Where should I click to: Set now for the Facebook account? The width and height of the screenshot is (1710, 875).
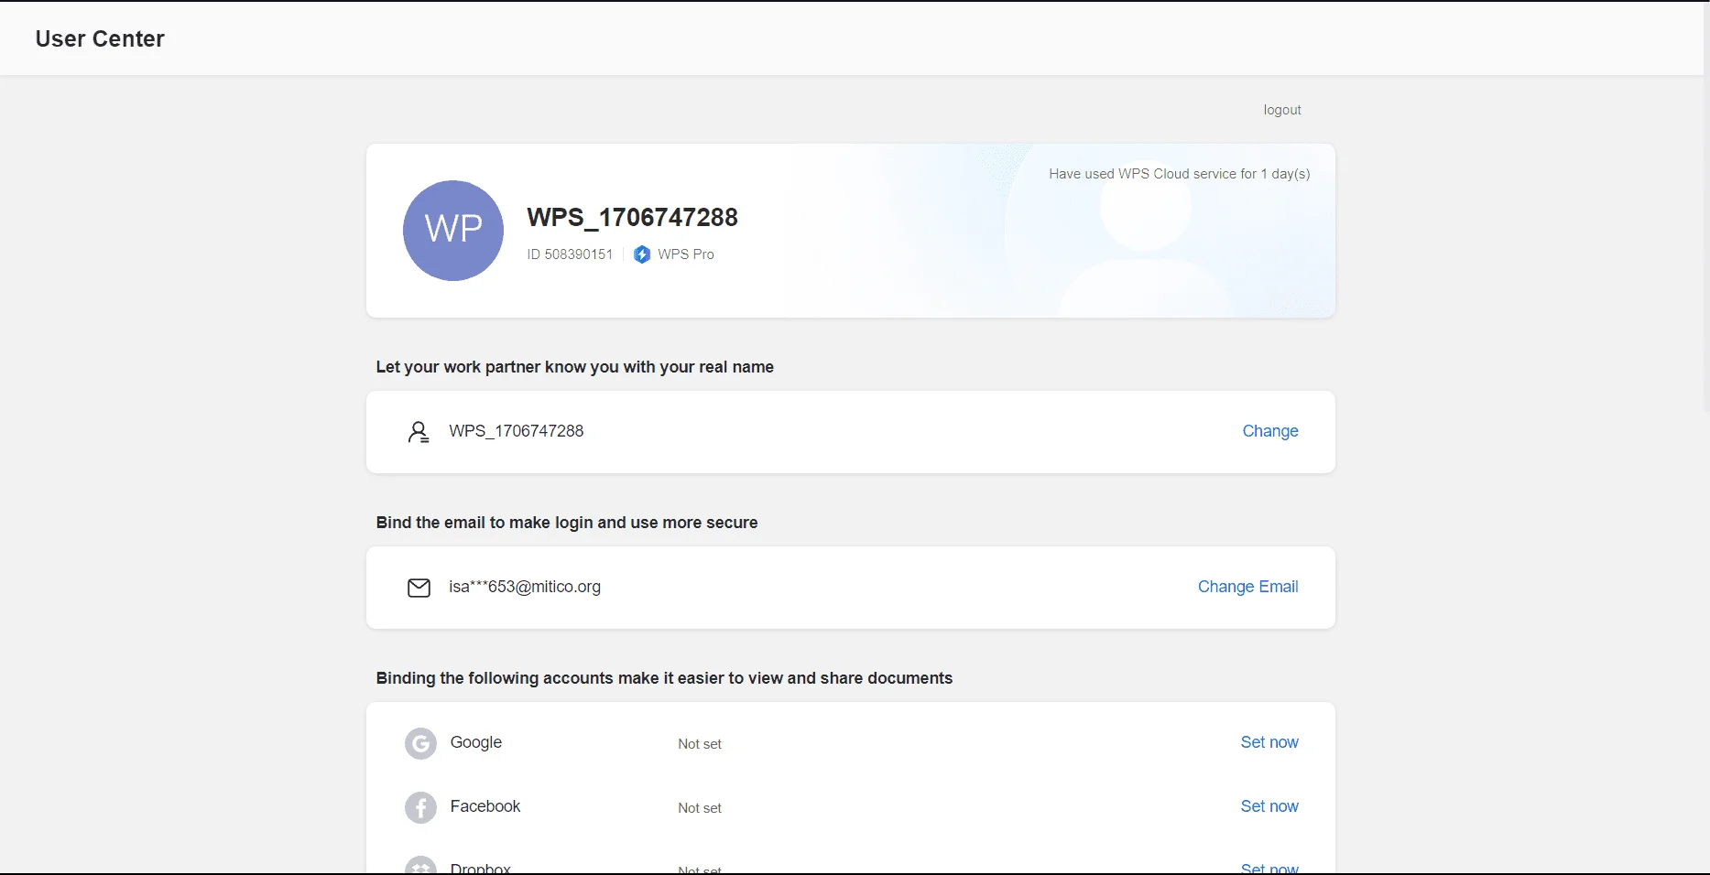(1269, 806)
